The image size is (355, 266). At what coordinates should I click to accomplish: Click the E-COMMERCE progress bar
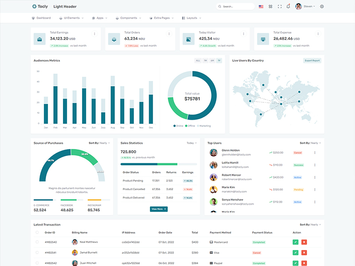click(45, 200)
